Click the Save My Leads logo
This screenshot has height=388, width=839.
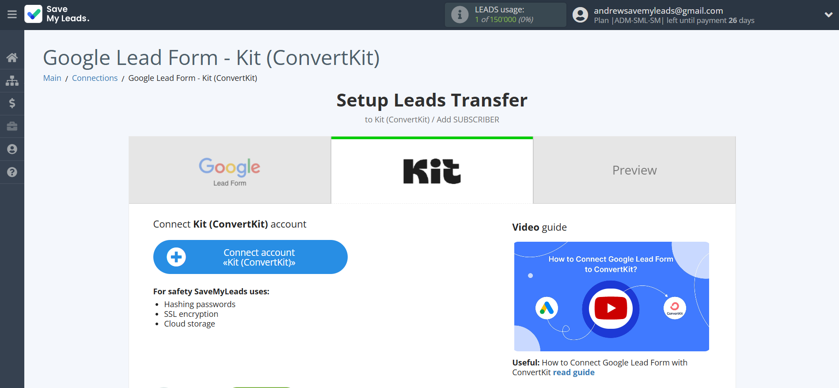click(57, 14)
